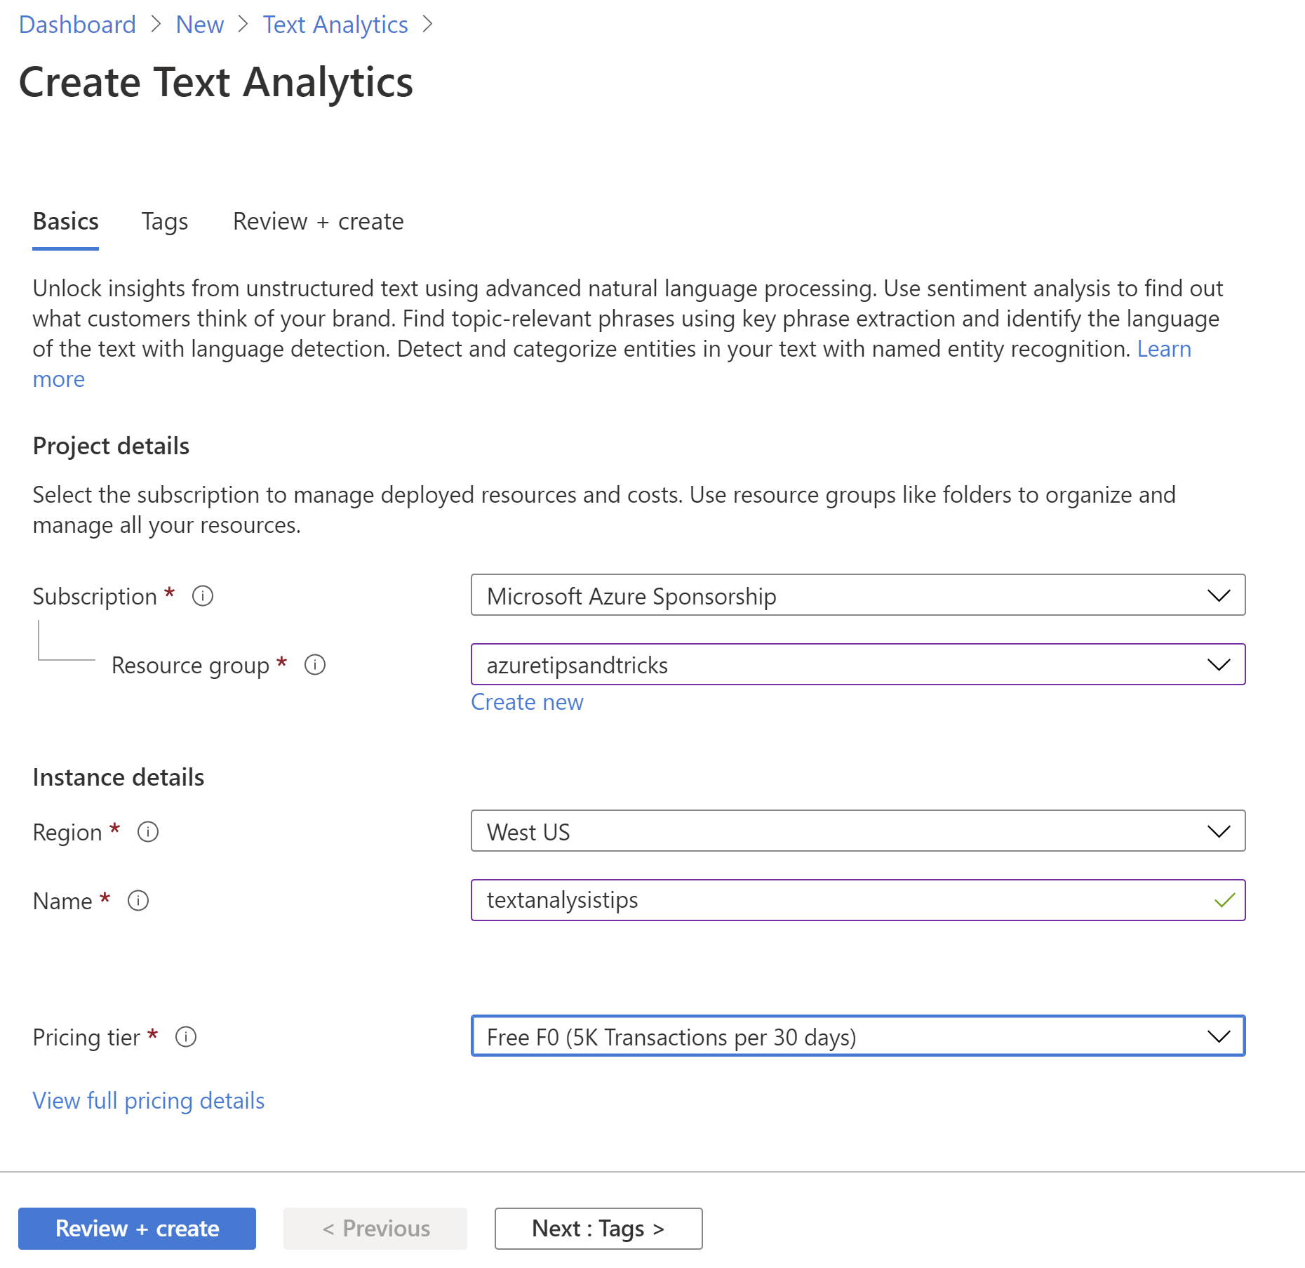This screenshot has width=1305, height=1268.
Task: Open View full pricing details
Action: [x=149, y=1101]
